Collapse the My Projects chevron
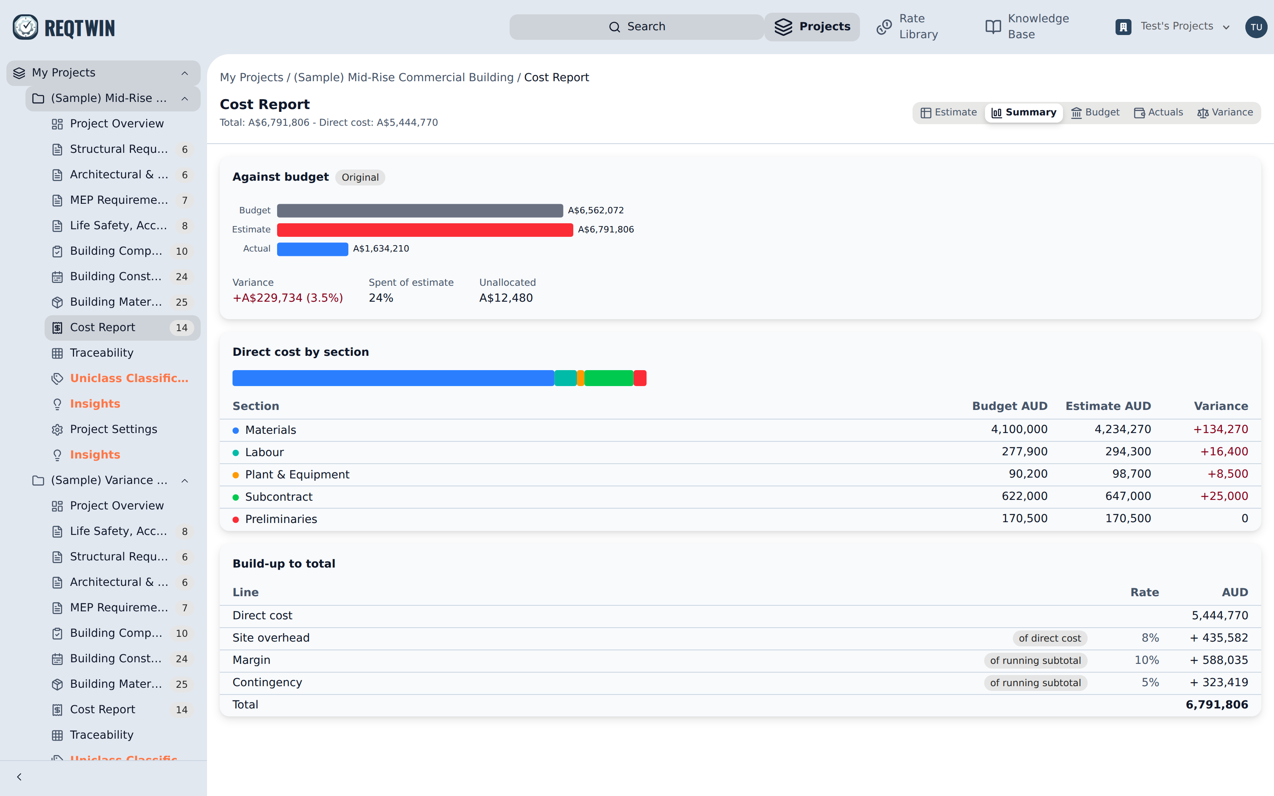 click(x=185, y=73)
